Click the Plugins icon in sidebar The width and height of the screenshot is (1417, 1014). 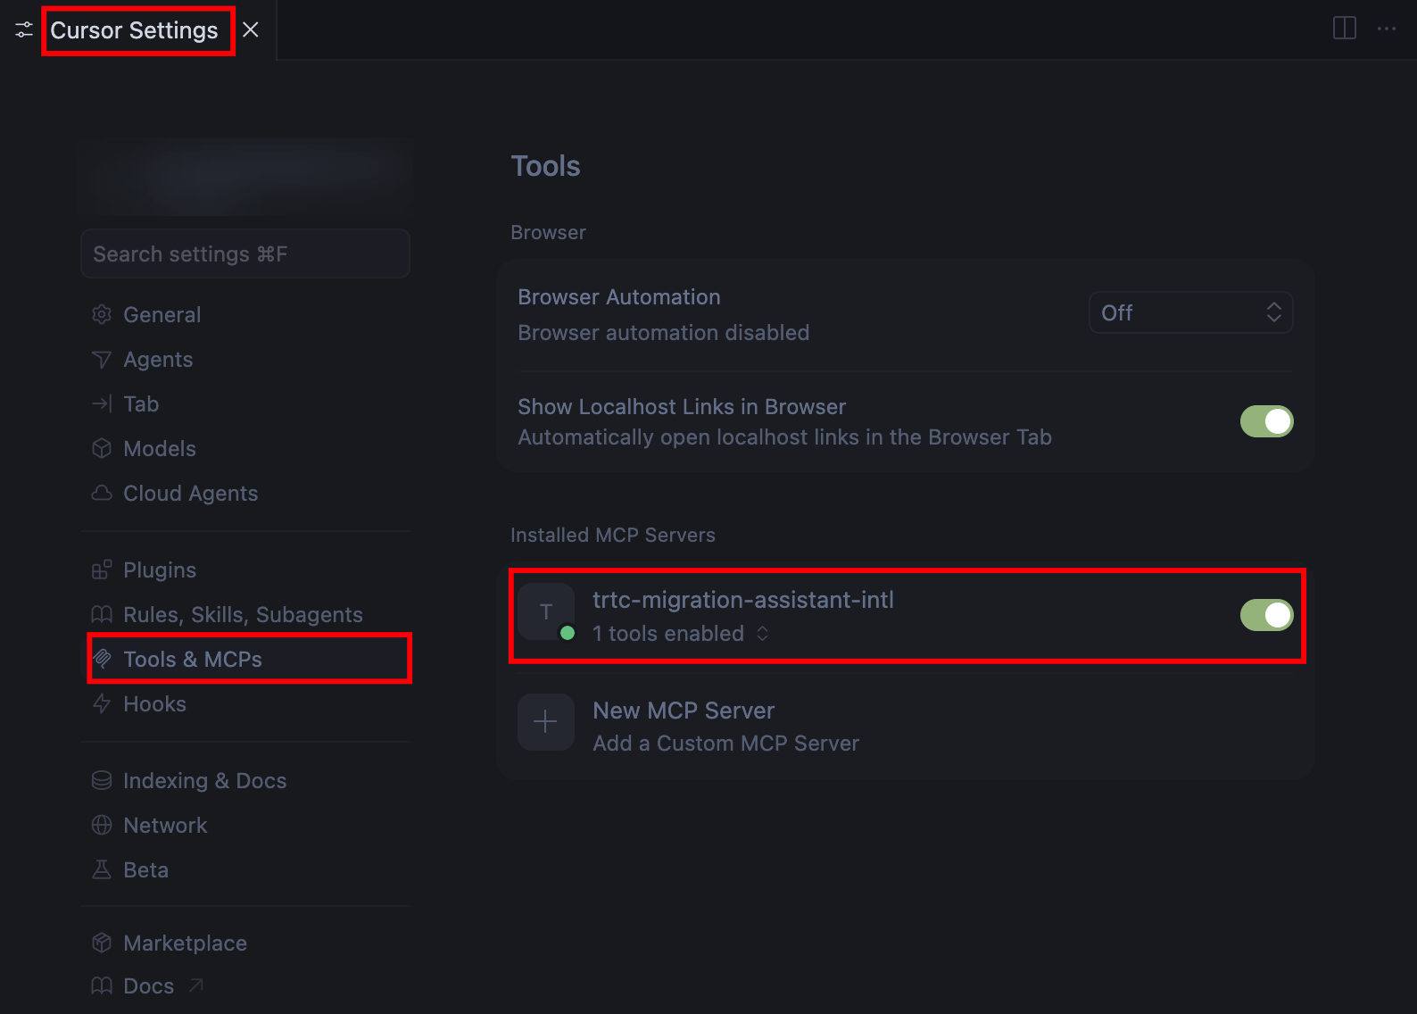102,569
